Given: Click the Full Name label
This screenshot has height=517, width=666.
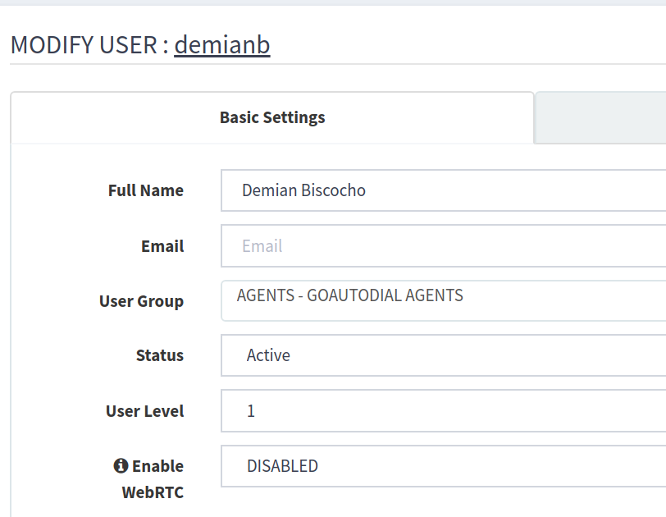Looking at the screenshot, I should [x=146, y=190].
